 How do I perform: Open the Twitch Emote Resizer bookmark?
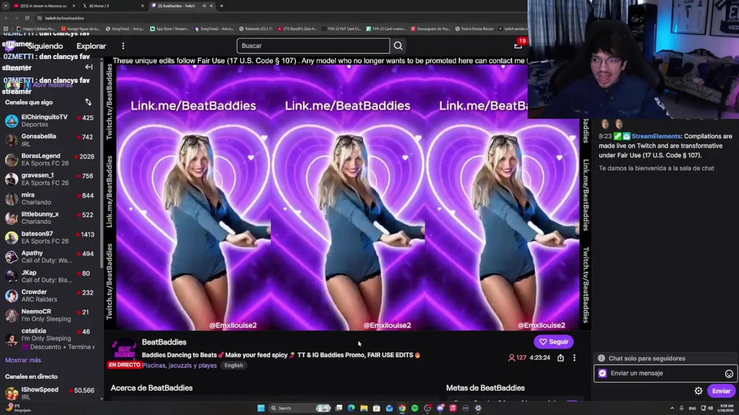point(475,28)
